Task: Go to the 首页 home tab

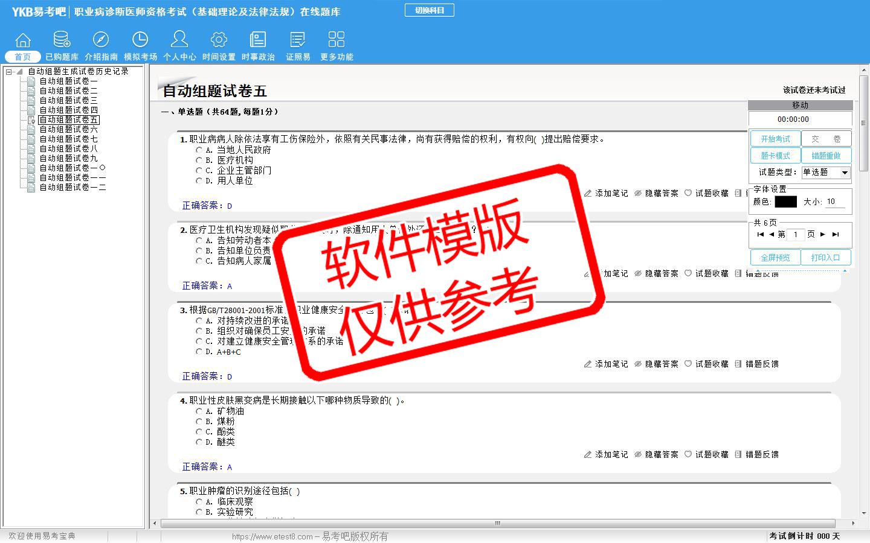Action: click(23, 57)
